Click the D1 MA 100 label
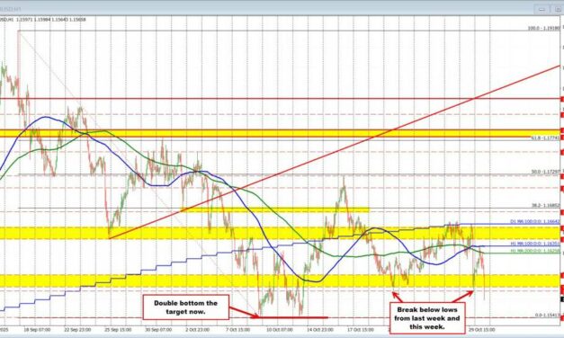564x338 pixels. coord(535,221)
